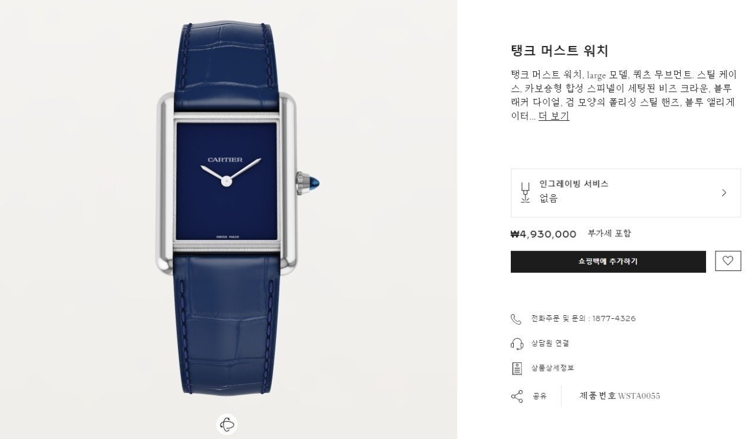Screen dimensions: 755x439
Task: Click the blue watch dial image
Action: [226, 181]
